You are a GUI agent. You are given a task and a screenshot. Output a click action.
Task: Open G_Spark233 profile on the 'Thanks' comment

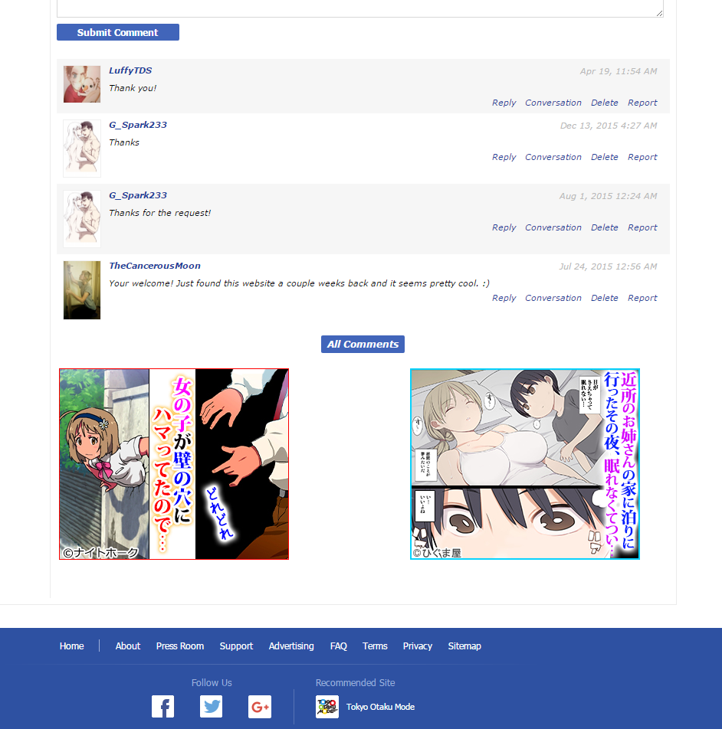138,125
